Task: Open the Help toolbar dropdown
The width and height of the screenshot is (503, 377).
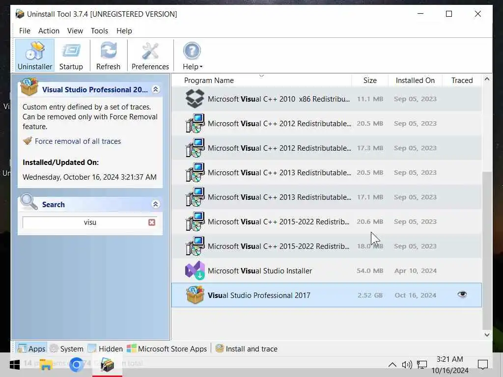Action: [x=193, y=55]
